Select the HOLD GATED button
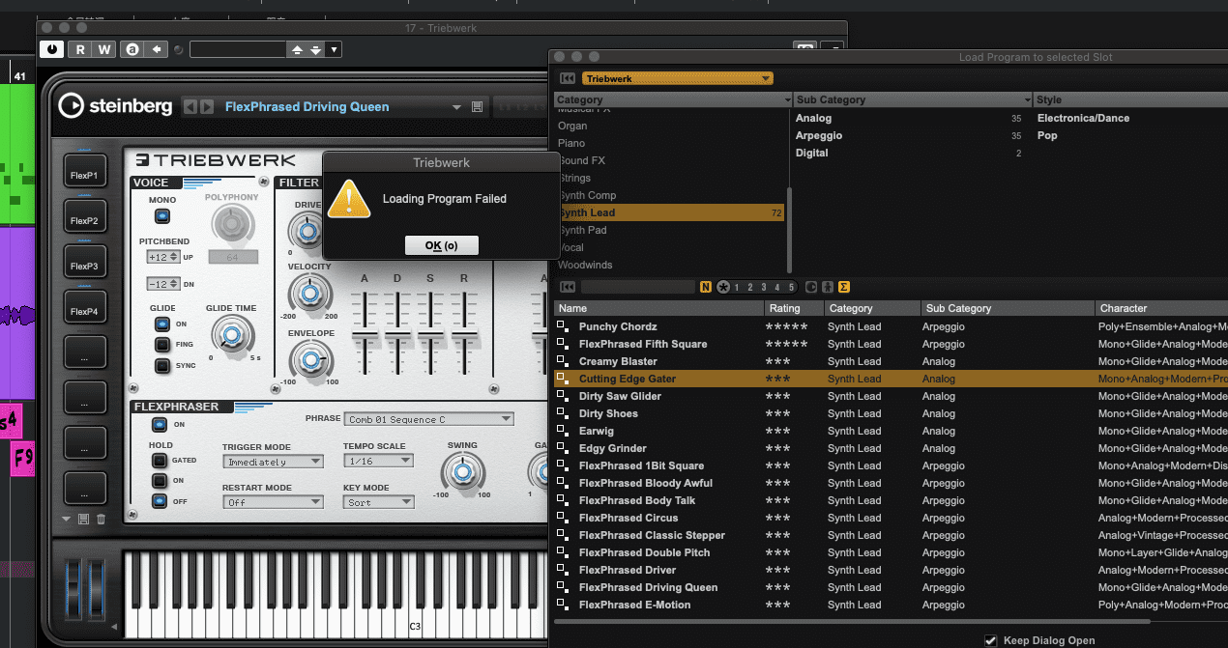Viewport: 1228px width, 648px height. coord(160,461)
